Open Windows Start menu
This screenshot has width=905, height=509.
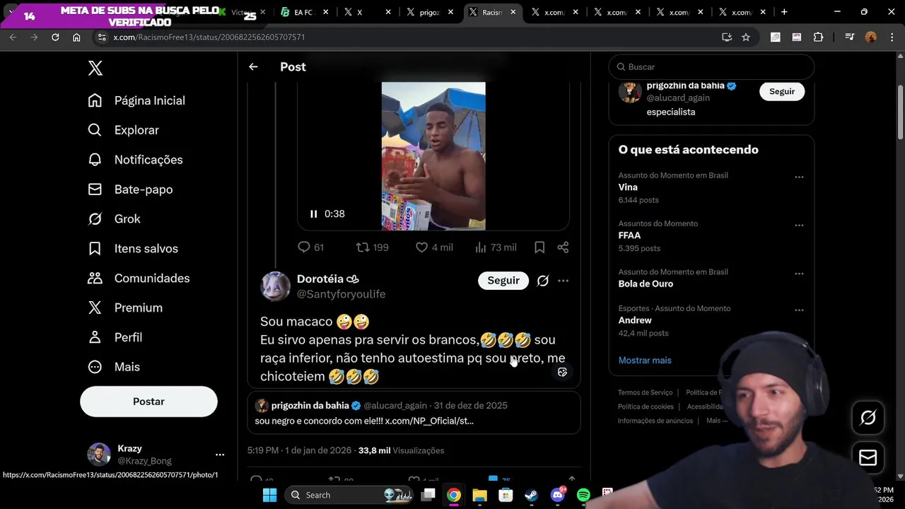tap(270, 495)
